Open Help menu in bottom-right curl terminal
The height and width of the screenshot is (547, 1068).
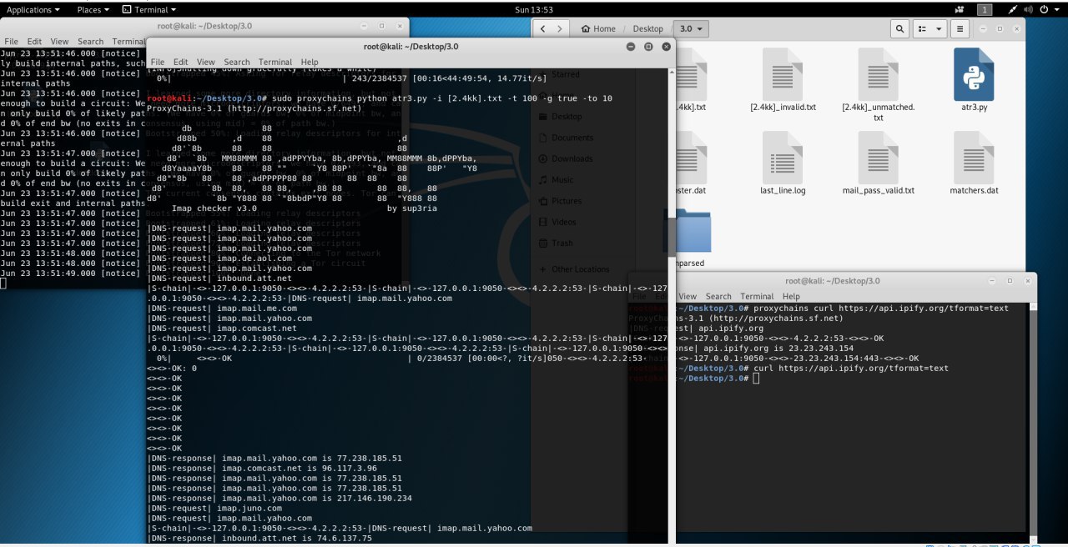coord(791,296)
